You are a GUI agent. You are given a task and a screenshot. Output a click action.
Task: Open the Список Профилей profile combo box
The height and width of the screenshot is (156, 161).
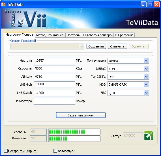(47, 47)
